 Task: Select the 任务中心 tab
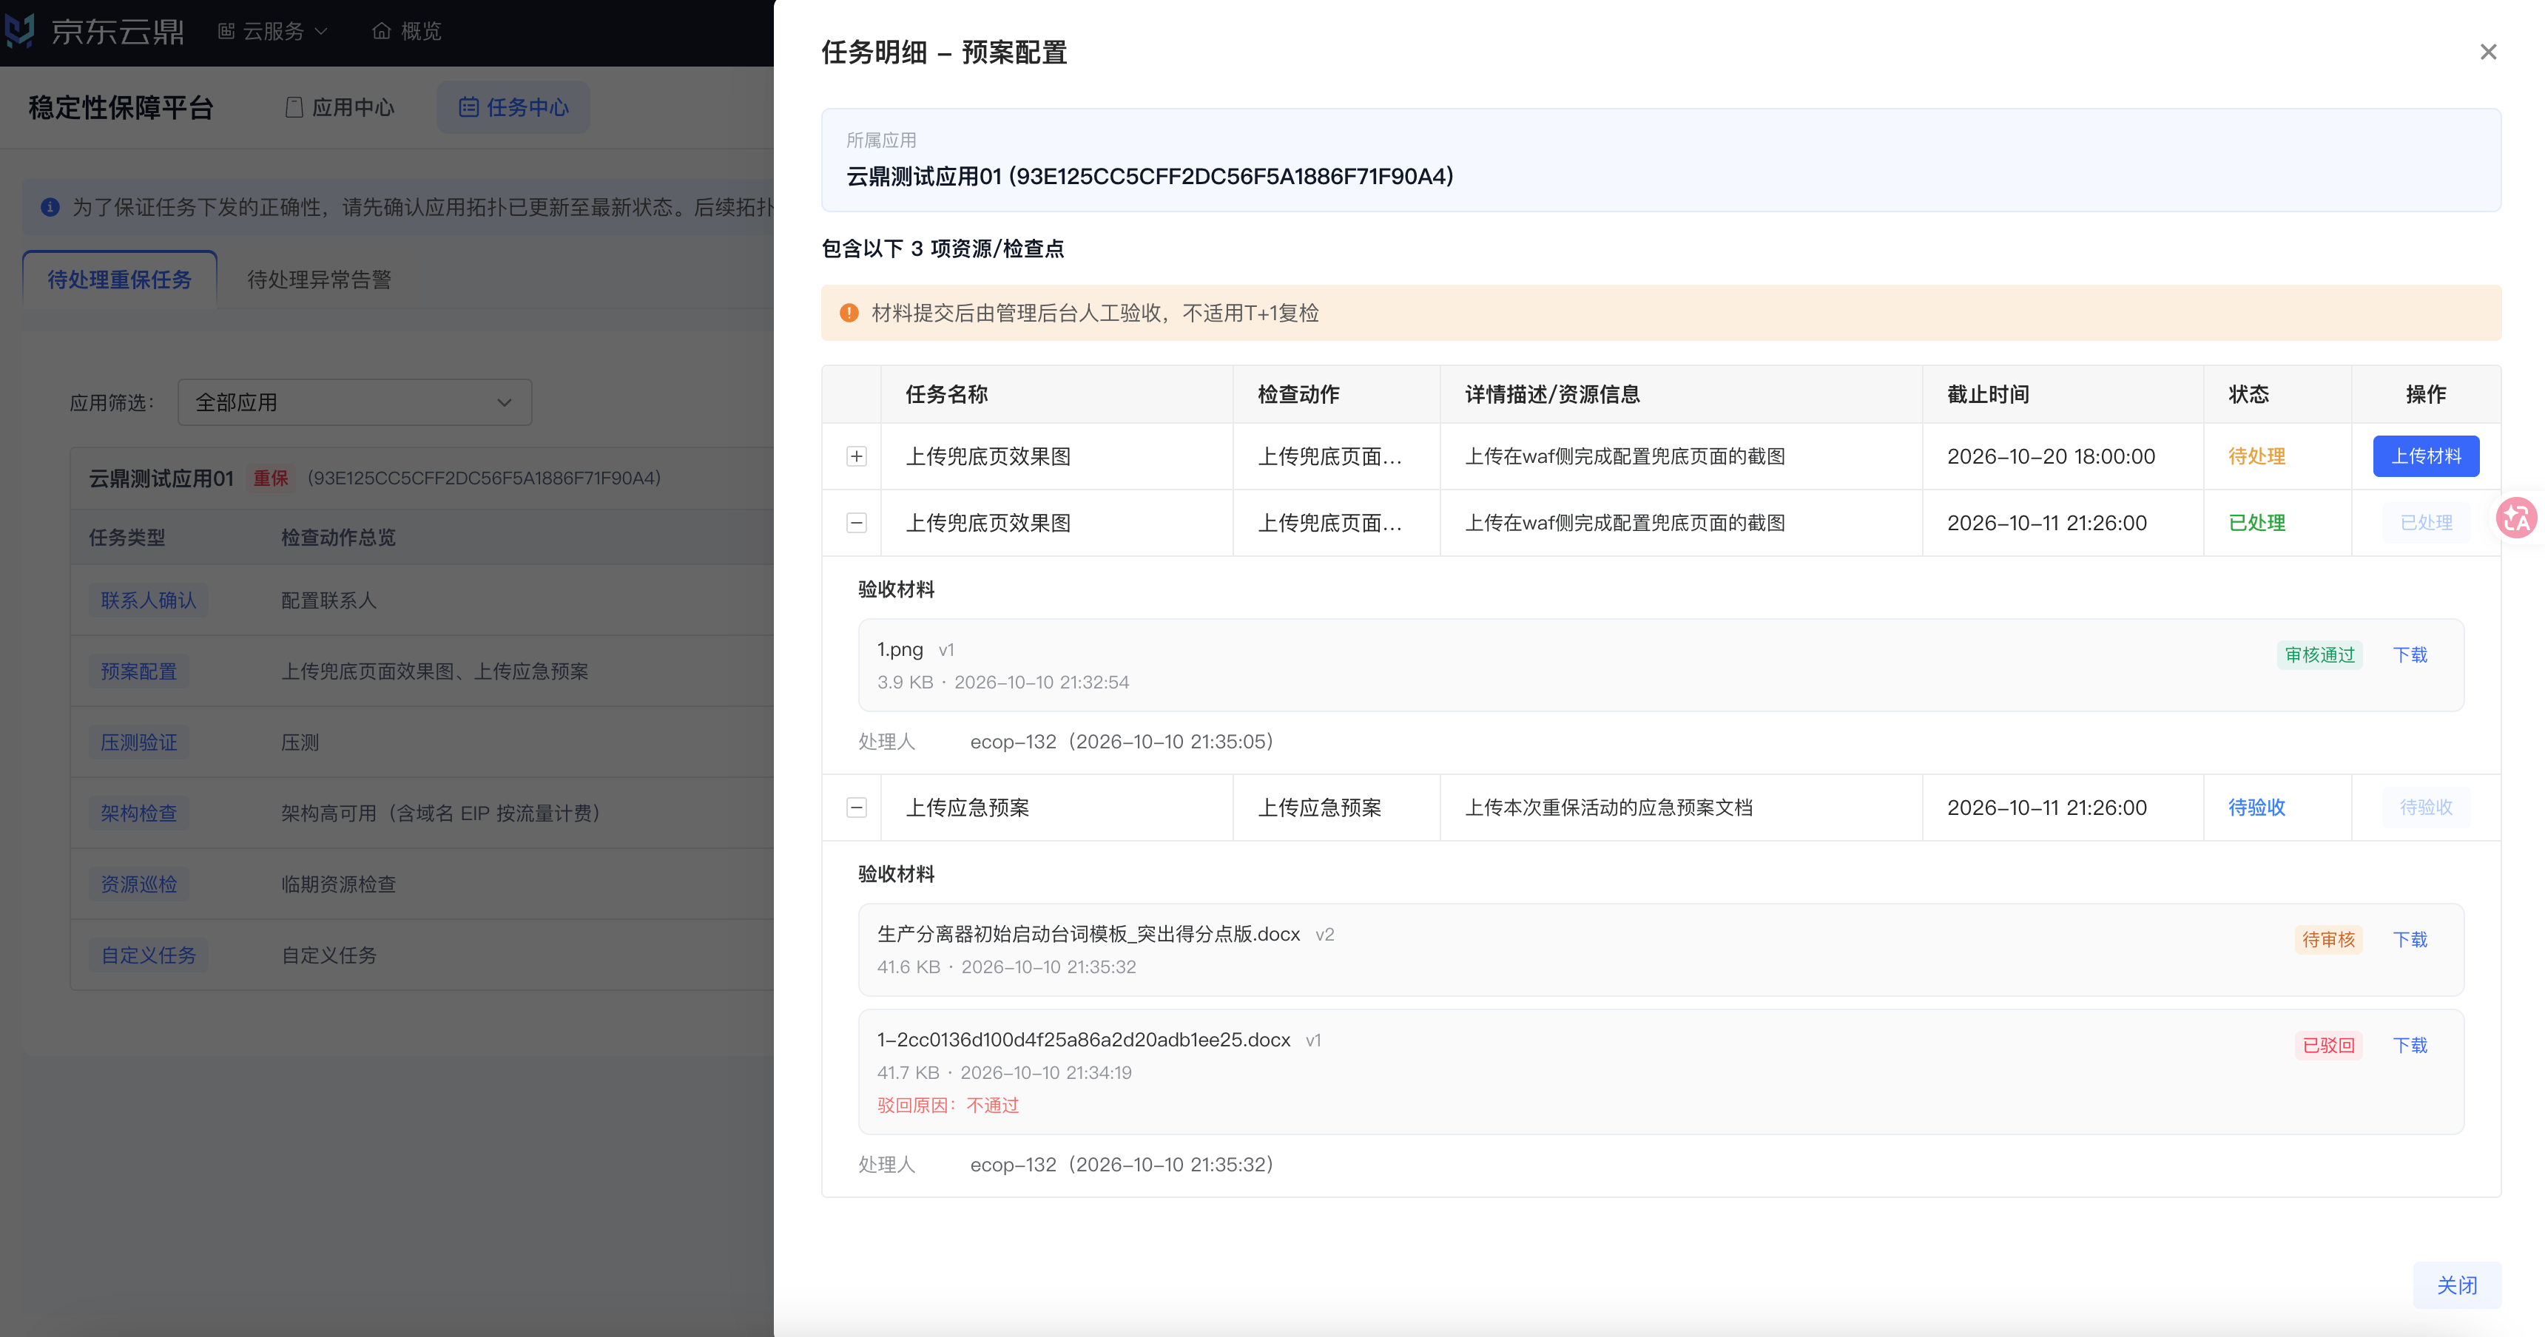513,108
